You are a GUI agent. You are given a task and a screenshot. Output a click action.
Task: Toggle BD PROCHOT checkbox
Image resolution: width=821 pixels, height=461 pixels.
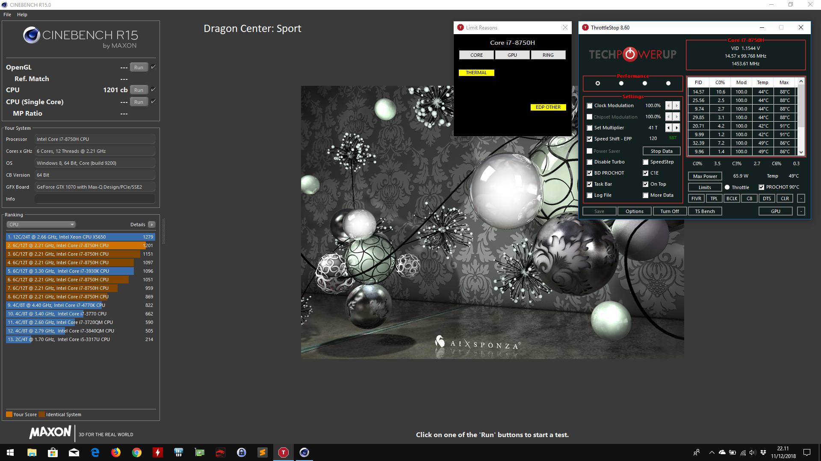click(x=590, y=173)
